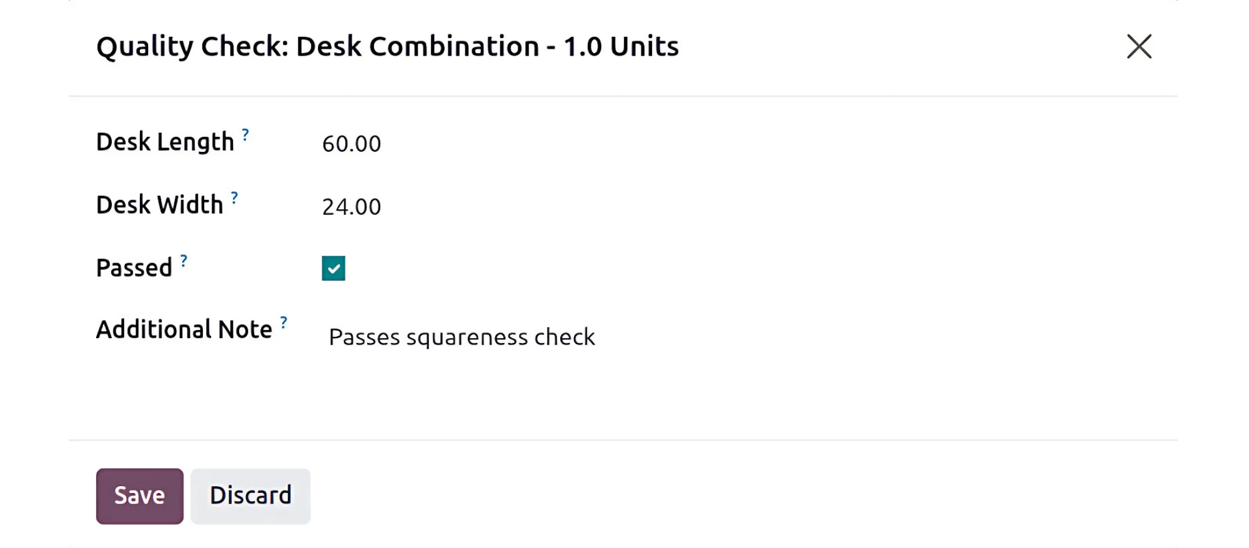This screenshot has width=1249, height=548.
Task: Click the Desk Width value 24.00
Action: (351, 207)
